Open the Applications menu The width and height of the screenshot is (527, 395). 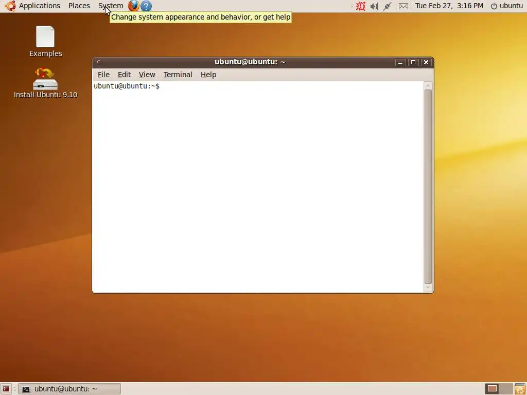[x=39, y=6]
